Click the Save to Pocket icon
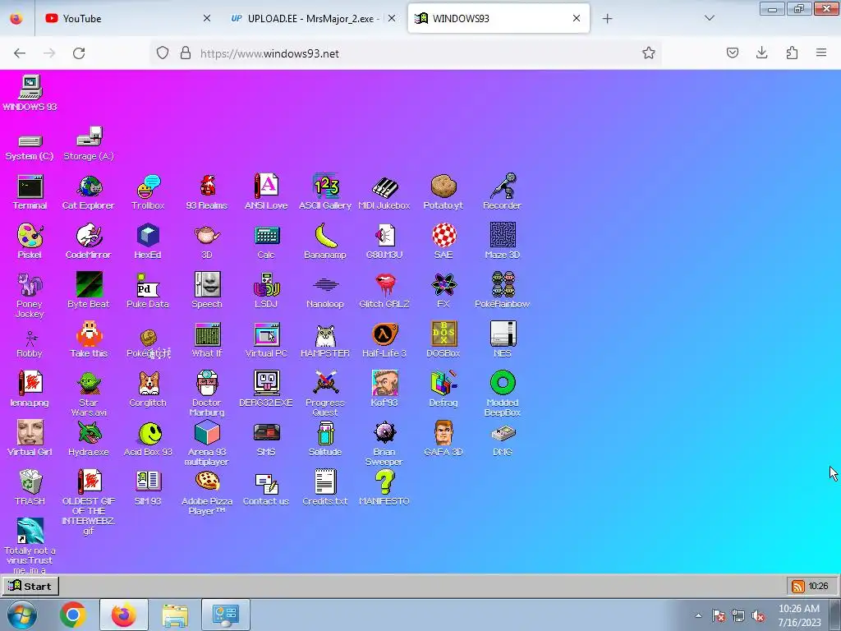This screenshot has width=841, height=631. pyautogui.click(x=732, y=53)
